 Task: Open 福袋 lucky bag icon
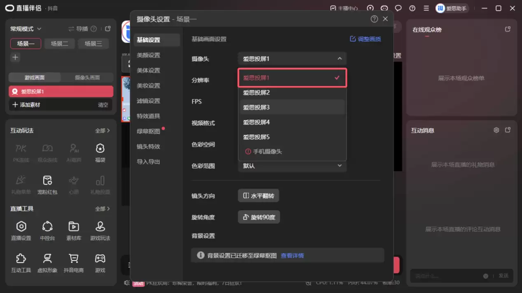point(100,152)
